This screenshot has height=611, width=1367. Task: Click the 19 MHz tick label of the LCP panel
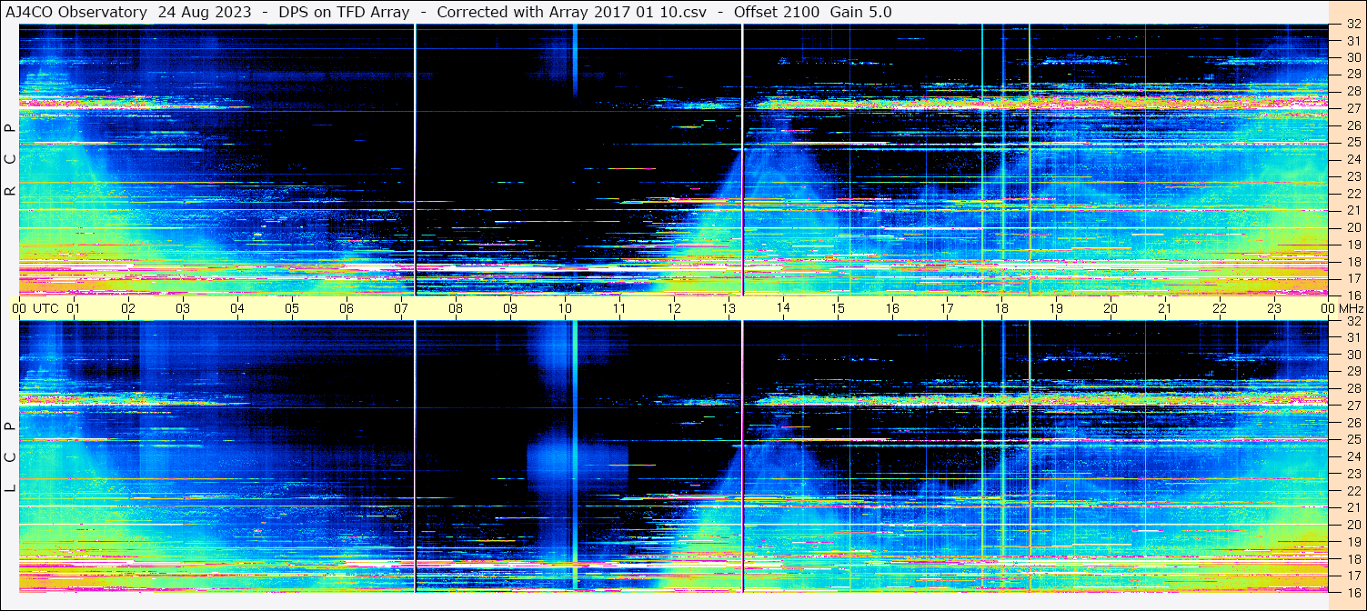pyautogui.click(x=1353, y=542)
